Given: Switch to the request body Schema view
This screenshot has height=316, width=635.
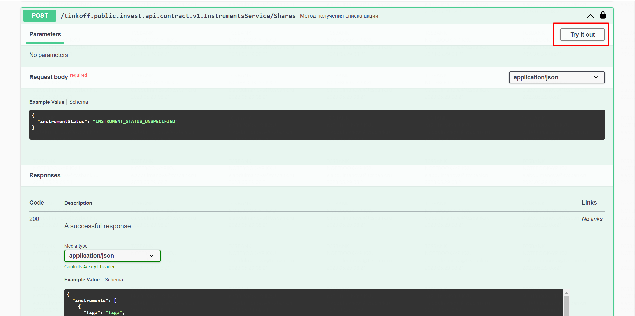Looking at the screenshot, I should pos(78,102).
